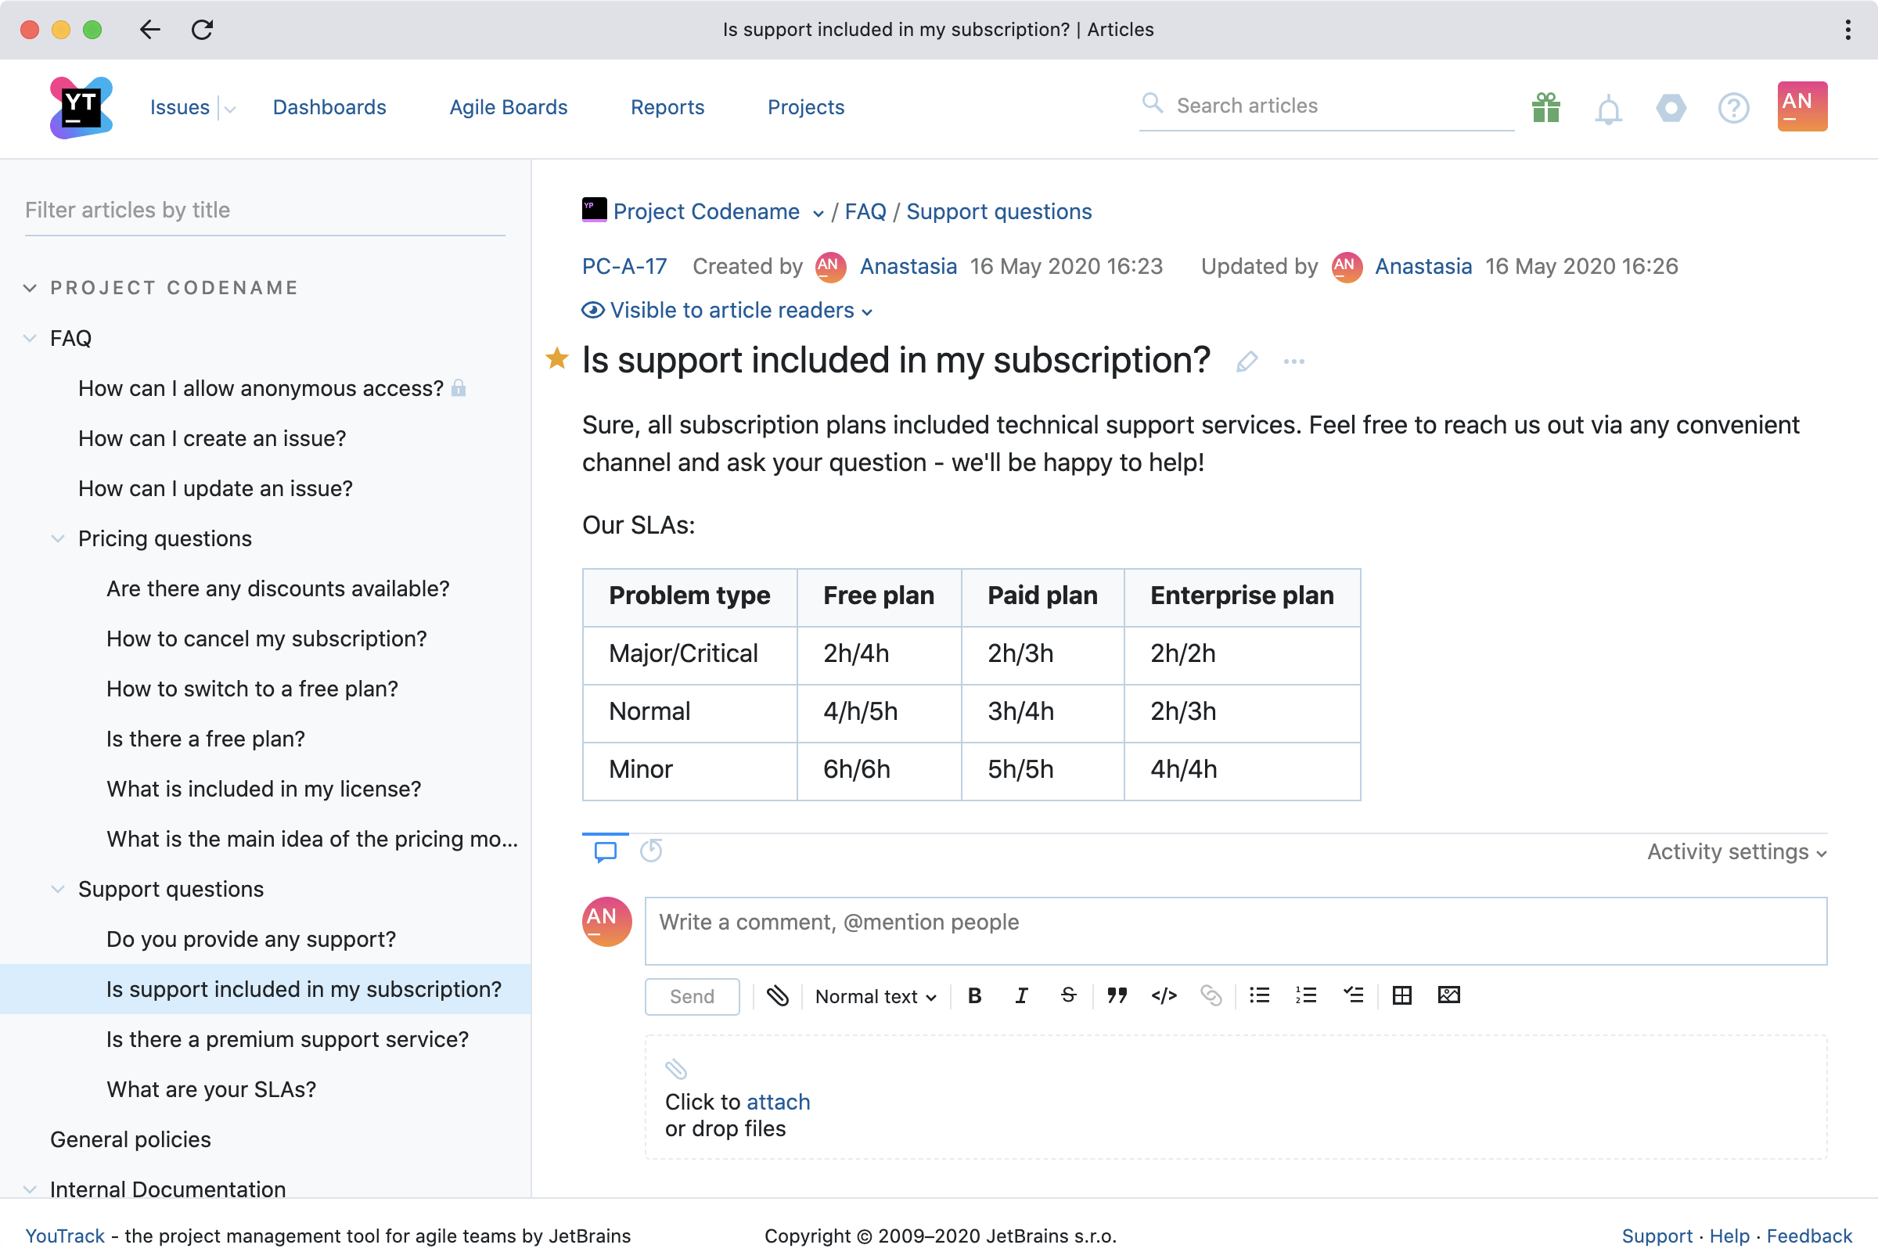Click the bulleted list icon
Screen dimensions: 1878x1252
point(1259,995)
